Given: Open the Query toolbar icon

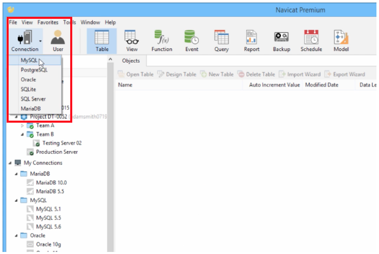Looking at the screenshot, I should (x=221, y=41).
